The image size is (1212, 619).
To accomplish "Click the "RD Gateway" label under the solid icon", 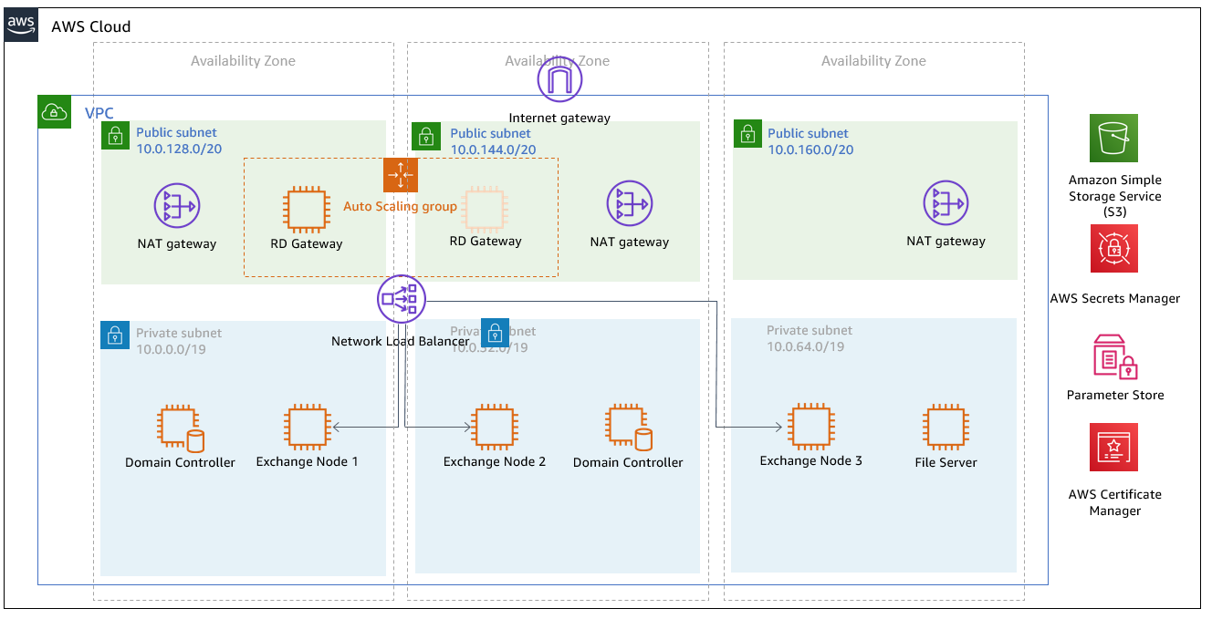I will [307, 243].
